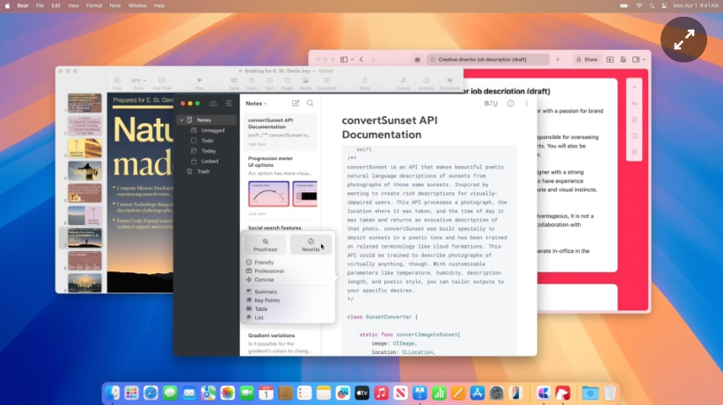
Task: Open the Trash in Bear sidebar
Action: click(x=203, y=171)
